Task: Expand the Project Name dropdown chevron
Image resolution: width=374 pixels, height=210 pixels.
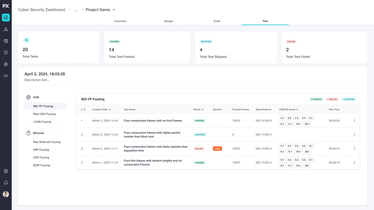Action: click(x=114, y=10)
